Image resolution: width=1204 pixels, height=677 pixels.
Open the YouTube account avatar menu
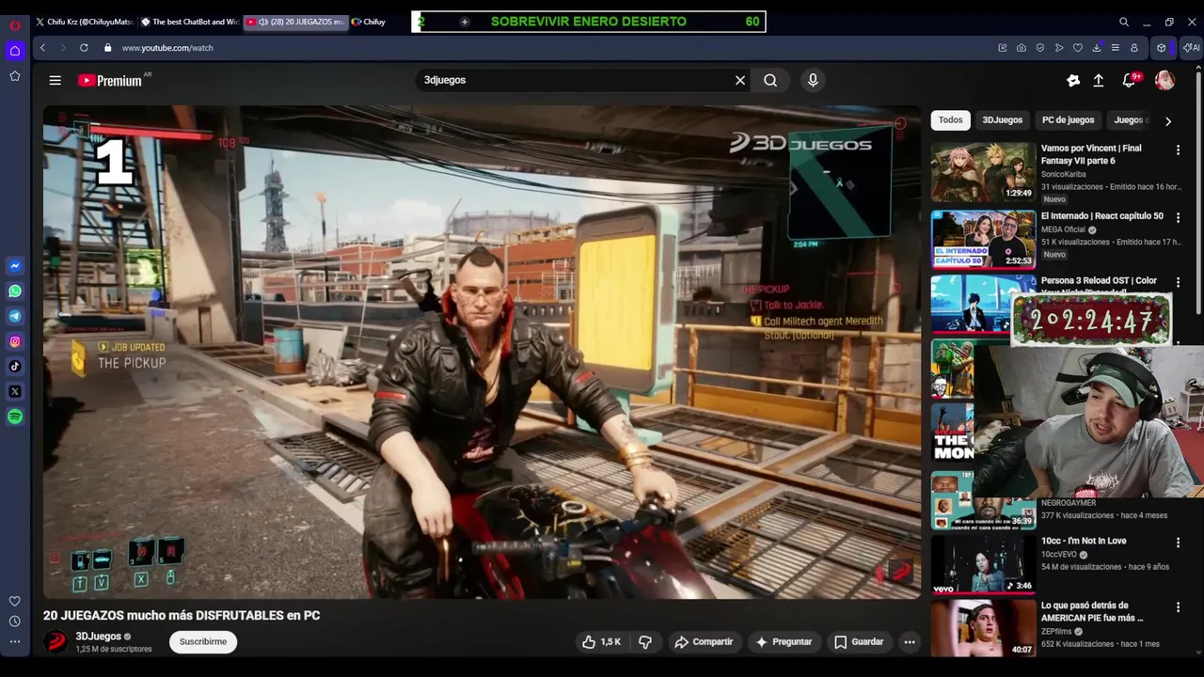1164,81
